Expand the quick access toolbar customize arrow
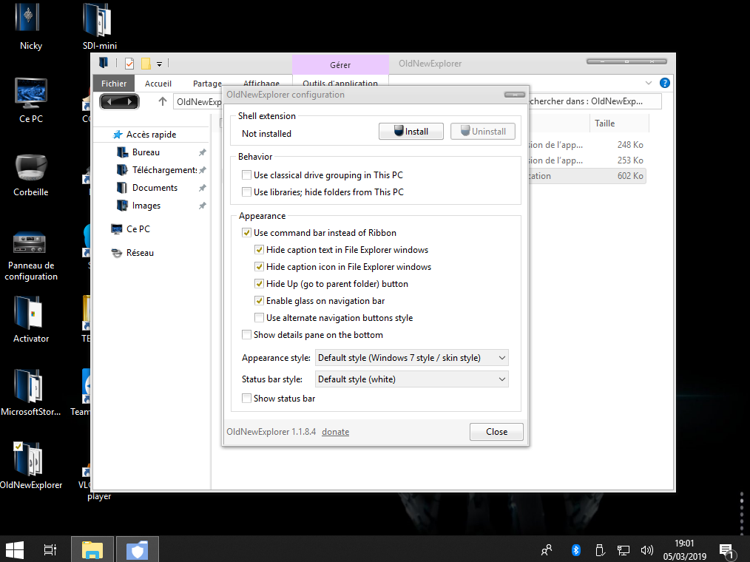750x562 pixels. click(x=159, y=64)
